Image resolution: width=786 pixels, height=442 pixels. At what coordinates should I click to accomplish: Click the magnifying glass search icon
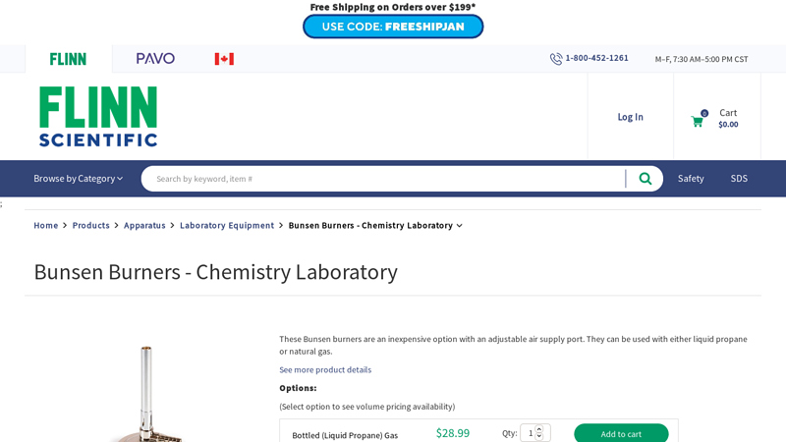click(645, 179)
